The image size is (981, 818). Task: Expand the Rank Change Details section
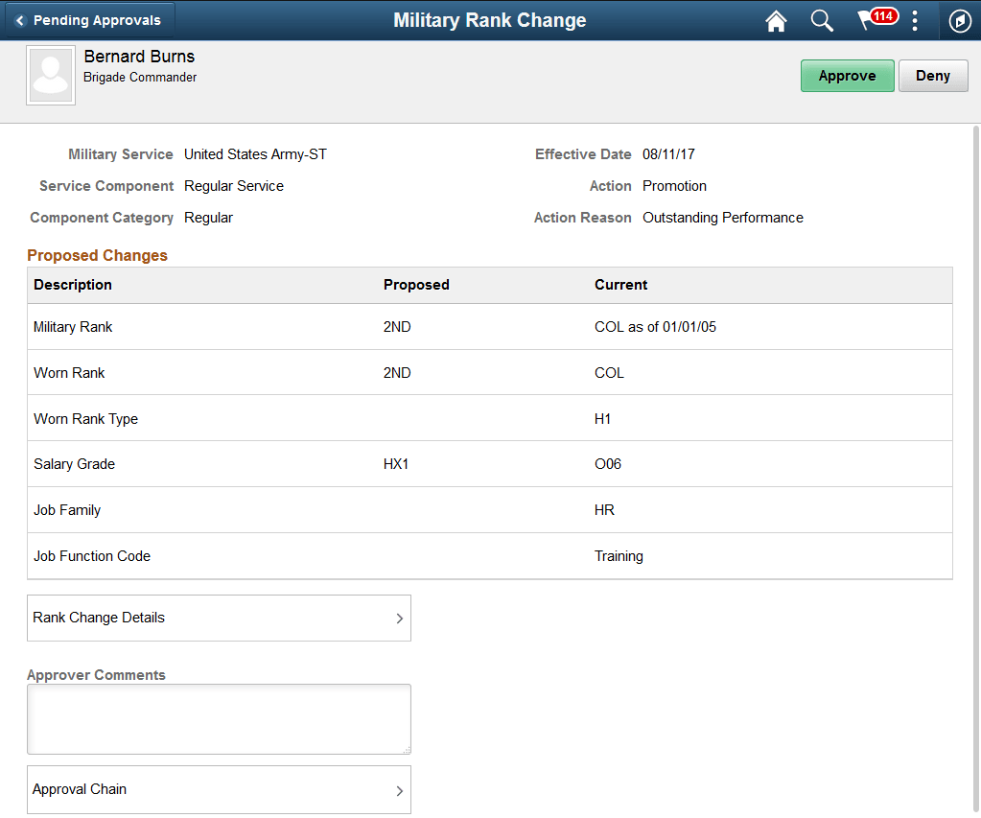[x=219, y=618]
